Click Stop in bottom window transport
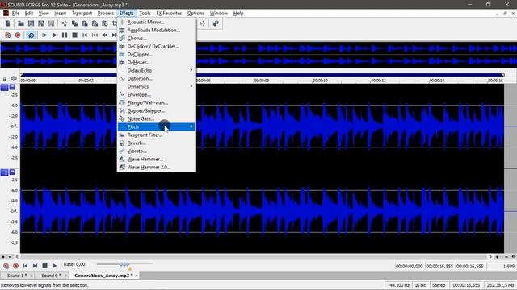517x290 pixels. tap(45, 266)
